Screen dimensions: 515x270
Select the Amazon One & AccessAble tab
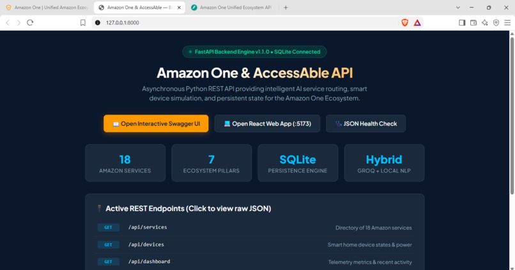(139, 8)
